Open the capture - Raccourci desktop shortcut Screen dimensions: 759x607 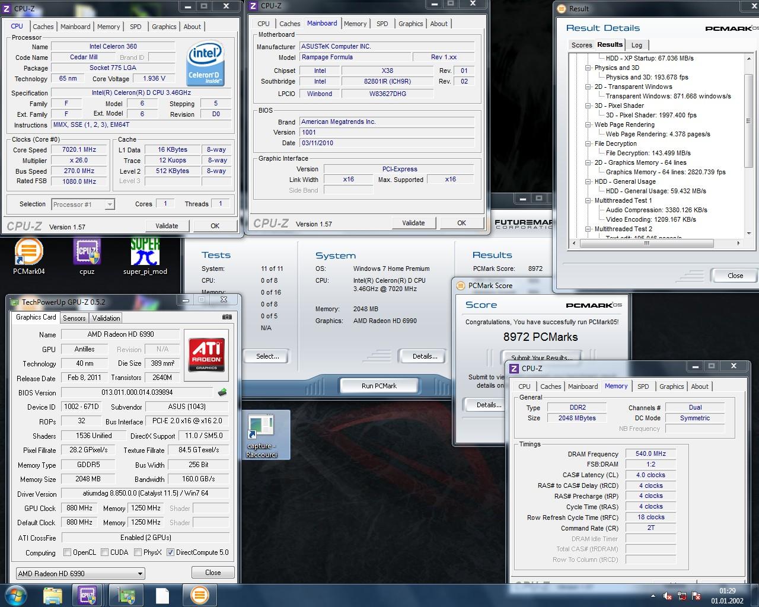261,435
